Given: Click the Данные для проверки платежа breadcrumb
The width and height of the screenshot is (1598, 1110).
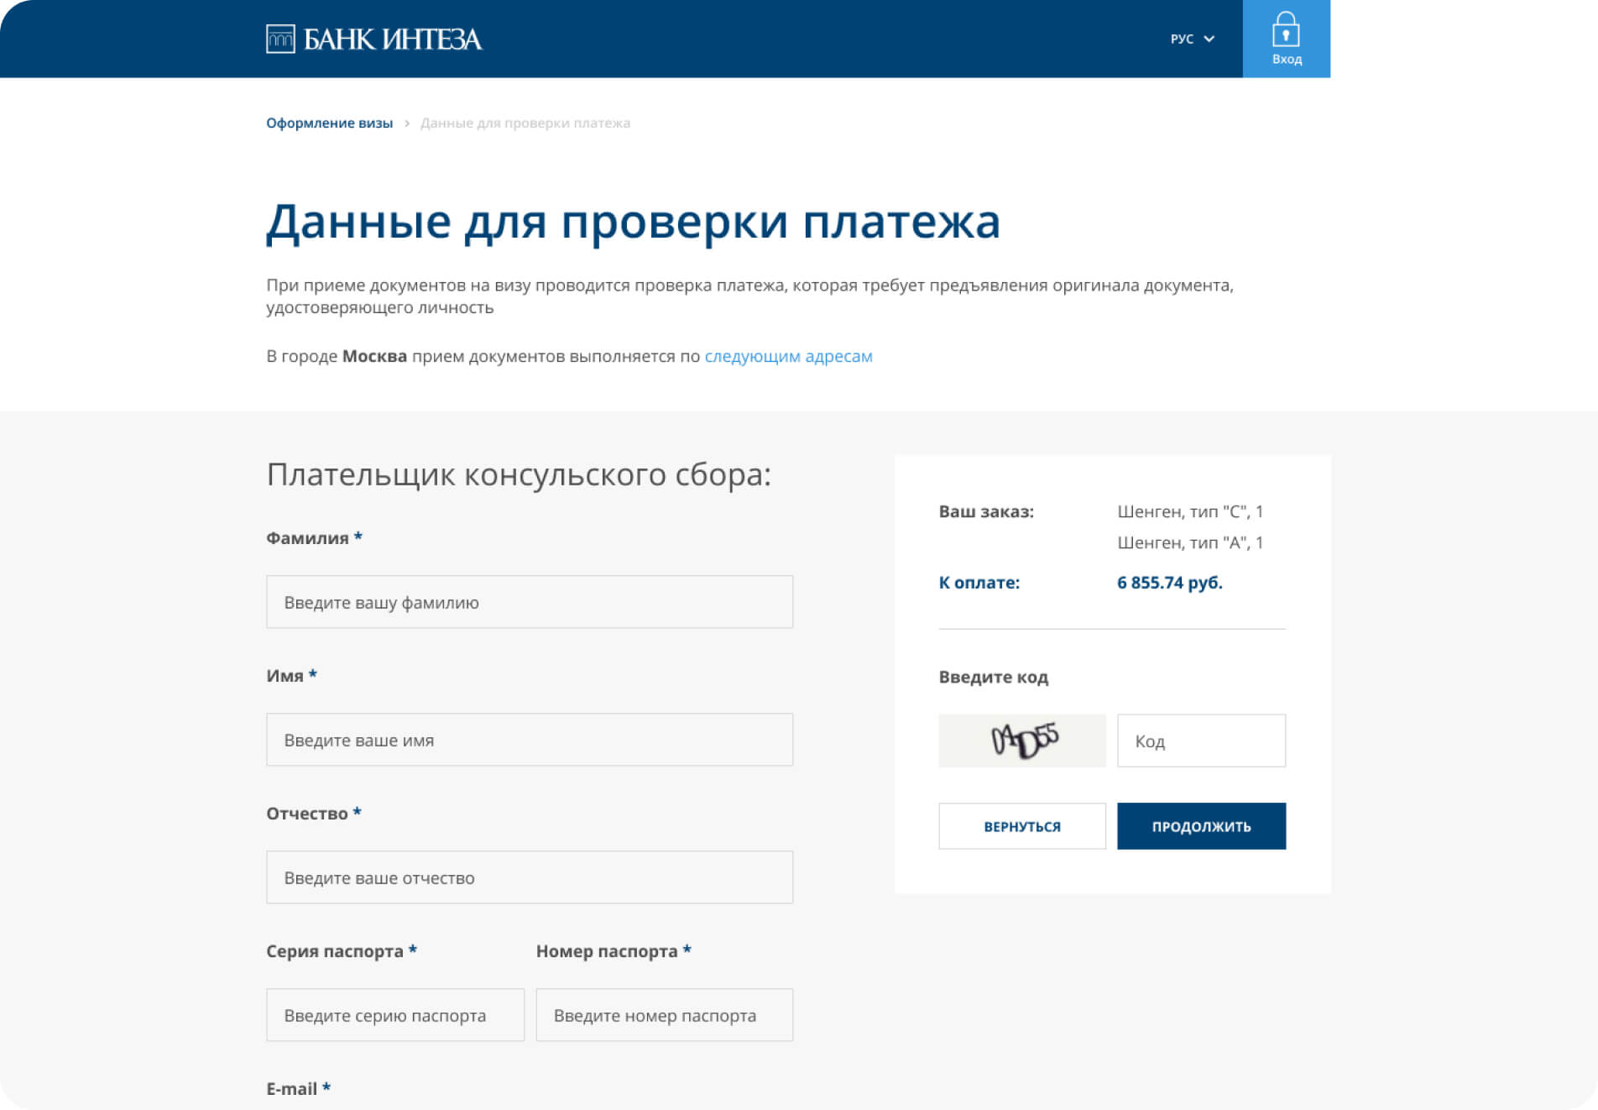Looking at the screenshot, I should tap(525, 123).
